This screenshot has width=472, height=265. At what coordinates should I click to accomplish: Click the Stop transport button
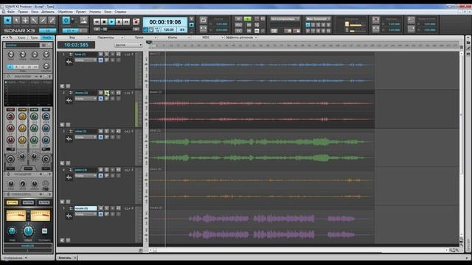coord(104,21)
